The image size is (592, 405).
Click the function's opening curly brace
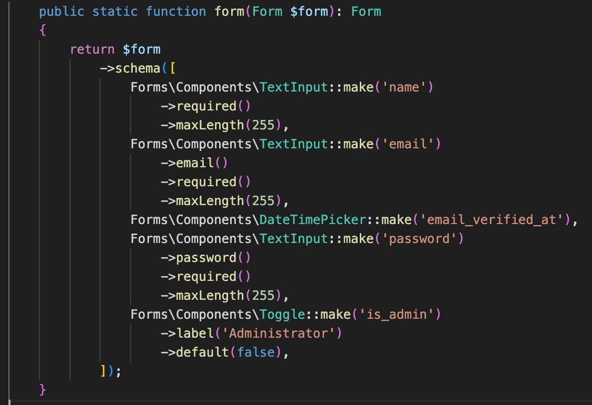43,31
